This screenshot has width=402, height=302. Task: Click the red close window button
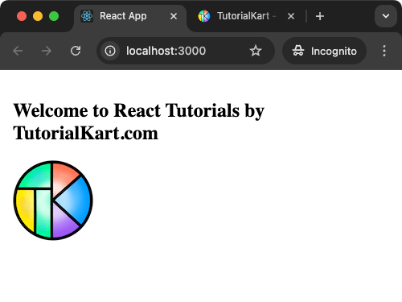coord(22,16)
